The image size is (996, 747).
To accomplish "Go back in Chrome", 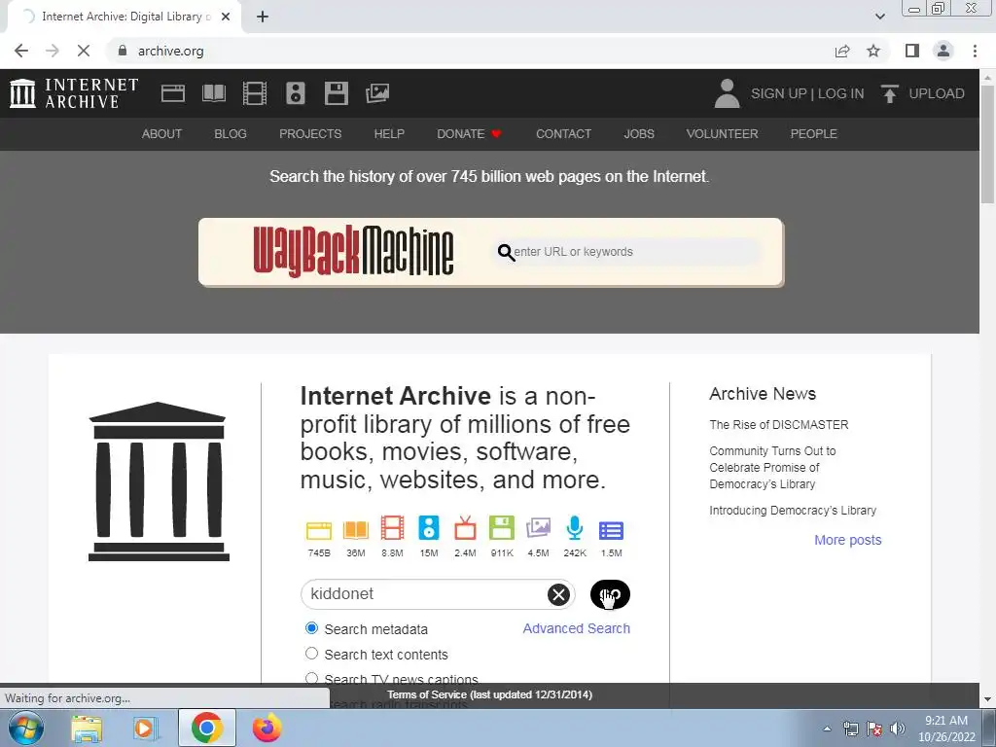I will [x=21, y=51].
